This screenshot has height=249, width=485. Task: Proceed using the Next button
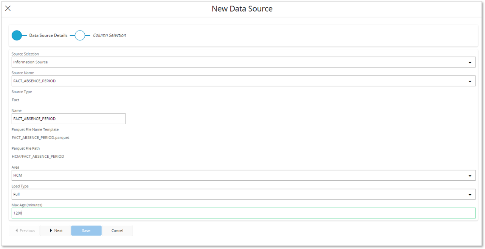[x=55, y=231]
